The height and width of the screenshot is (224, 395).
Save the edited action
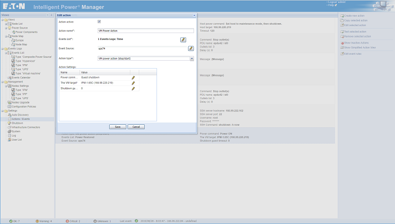(118, 127)
